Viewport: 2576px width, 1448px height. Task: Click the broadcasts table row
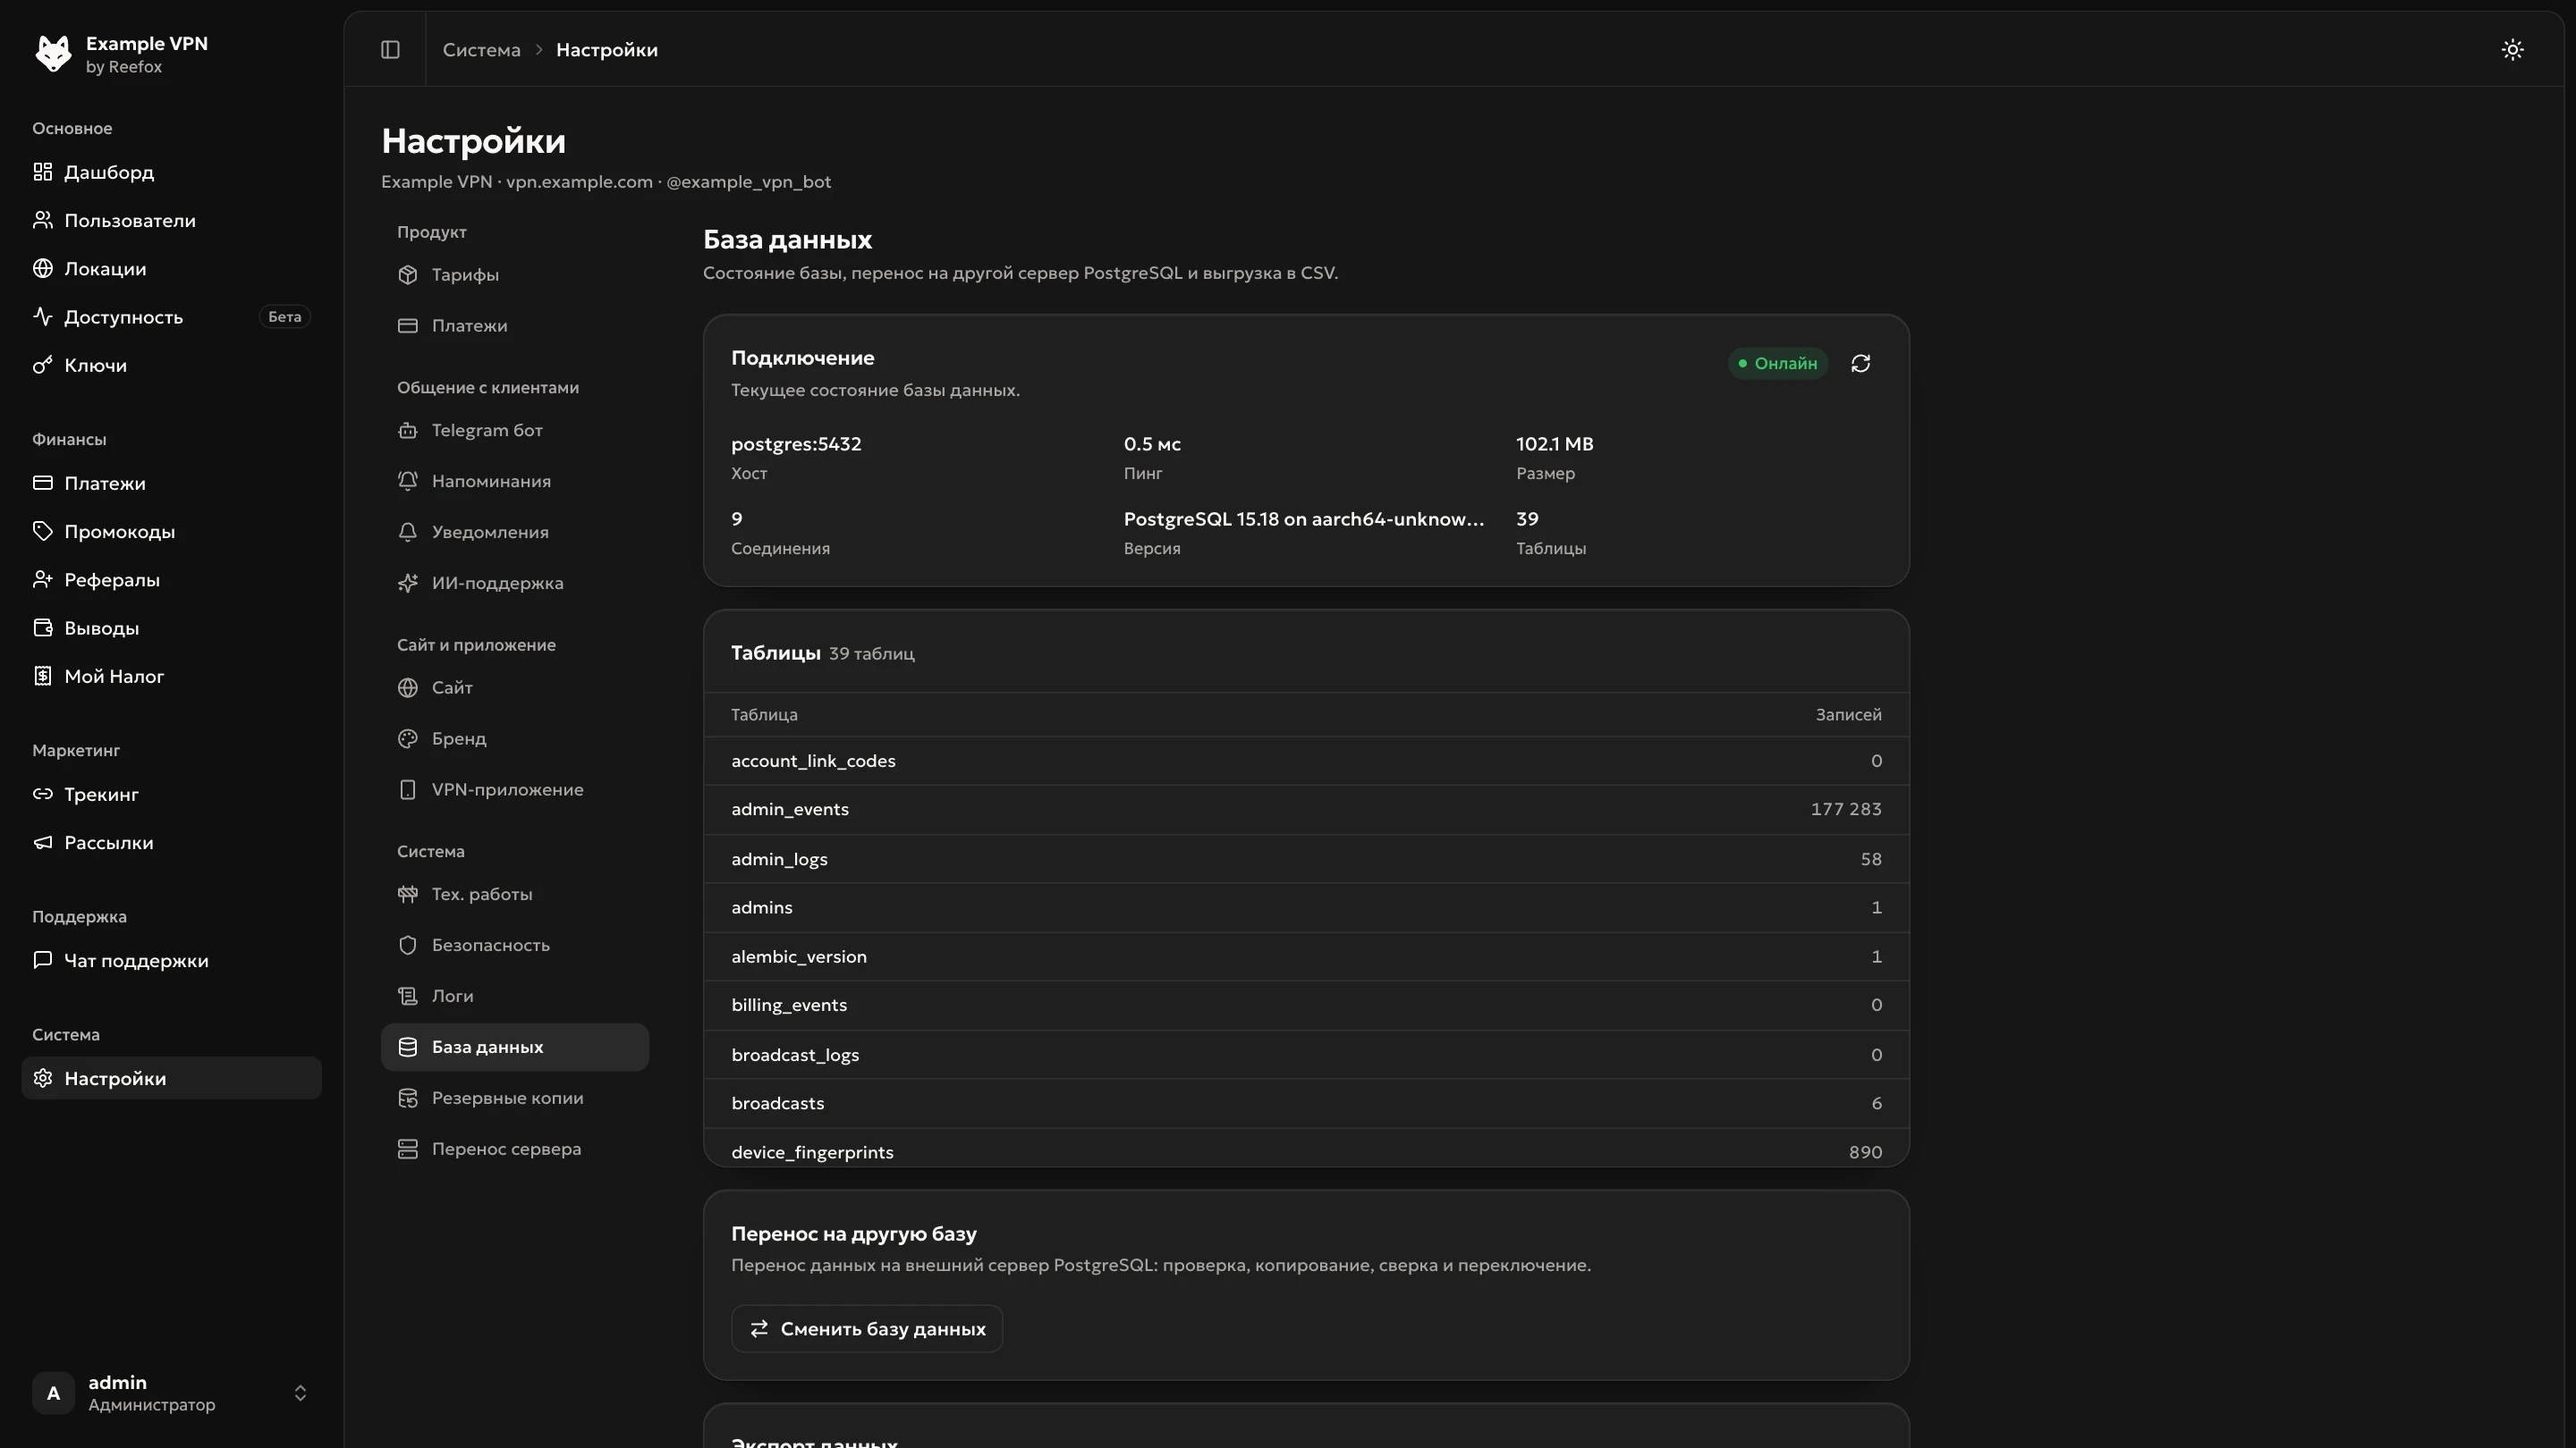click(1306, 1103)
